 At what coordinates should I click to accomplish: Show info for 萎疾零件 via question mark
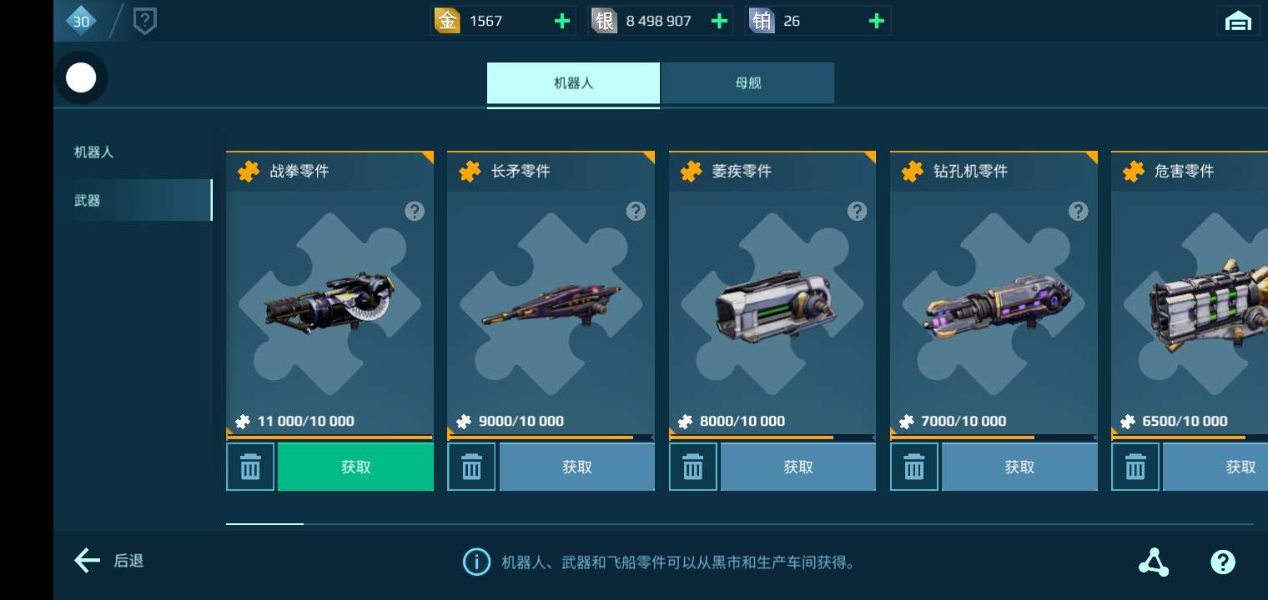point(857,211)
